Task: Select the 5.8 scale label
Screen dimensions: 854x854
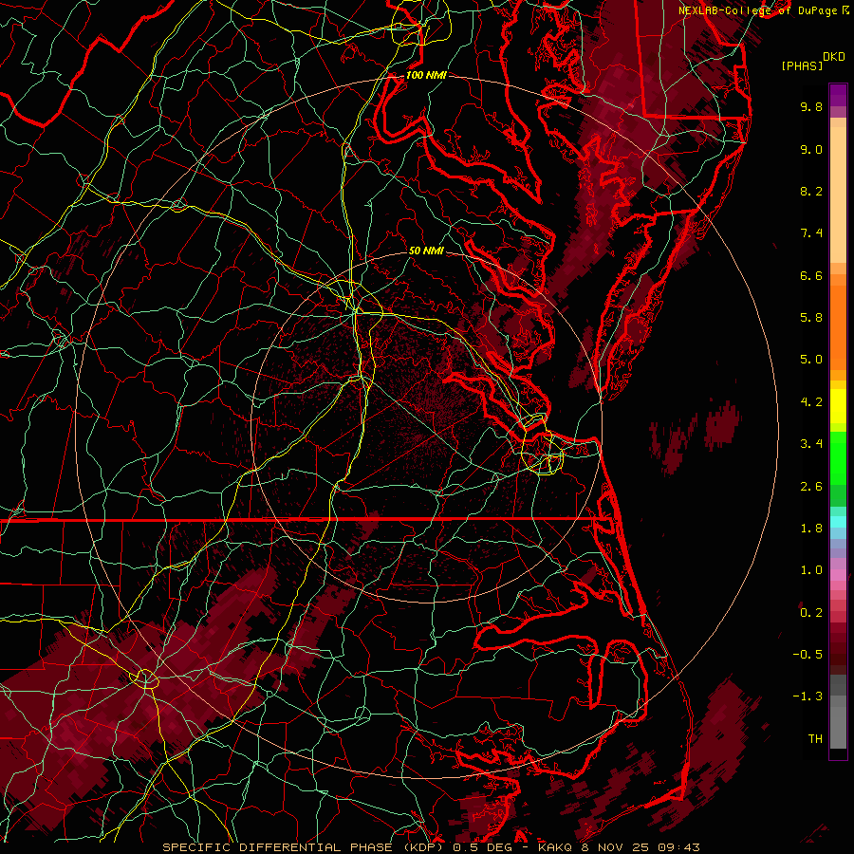Action: 811,318
